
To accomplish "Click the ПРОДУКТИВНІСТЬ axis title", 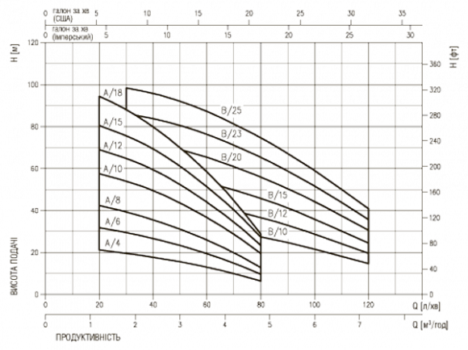I will 88,337.
